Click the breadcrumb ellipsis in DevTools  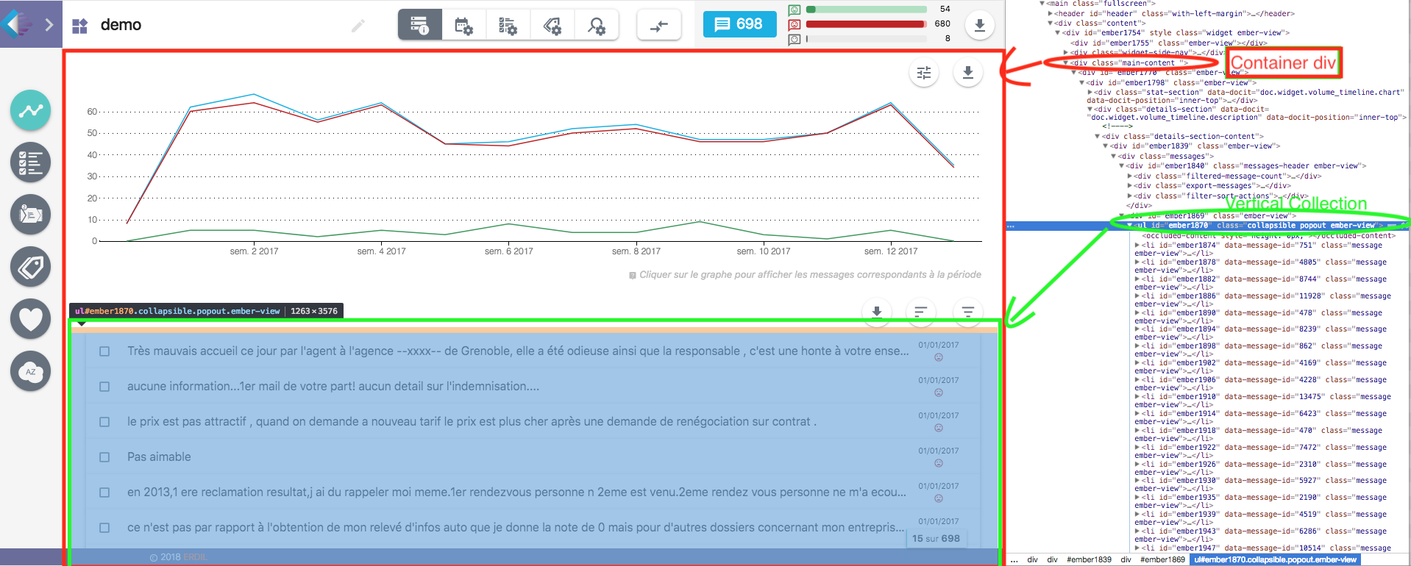1014,560
